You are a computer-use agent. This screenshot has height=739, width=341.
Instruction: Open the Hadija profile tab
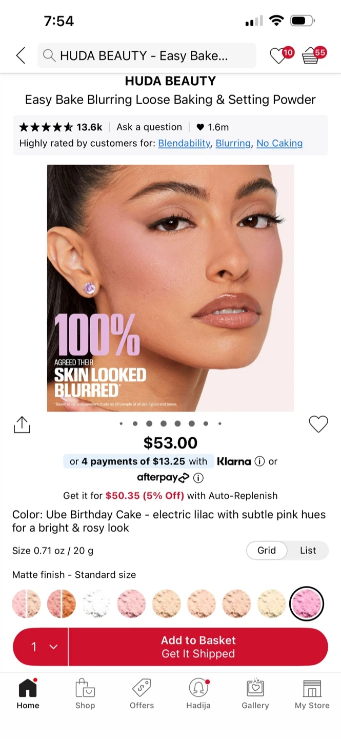198,693
